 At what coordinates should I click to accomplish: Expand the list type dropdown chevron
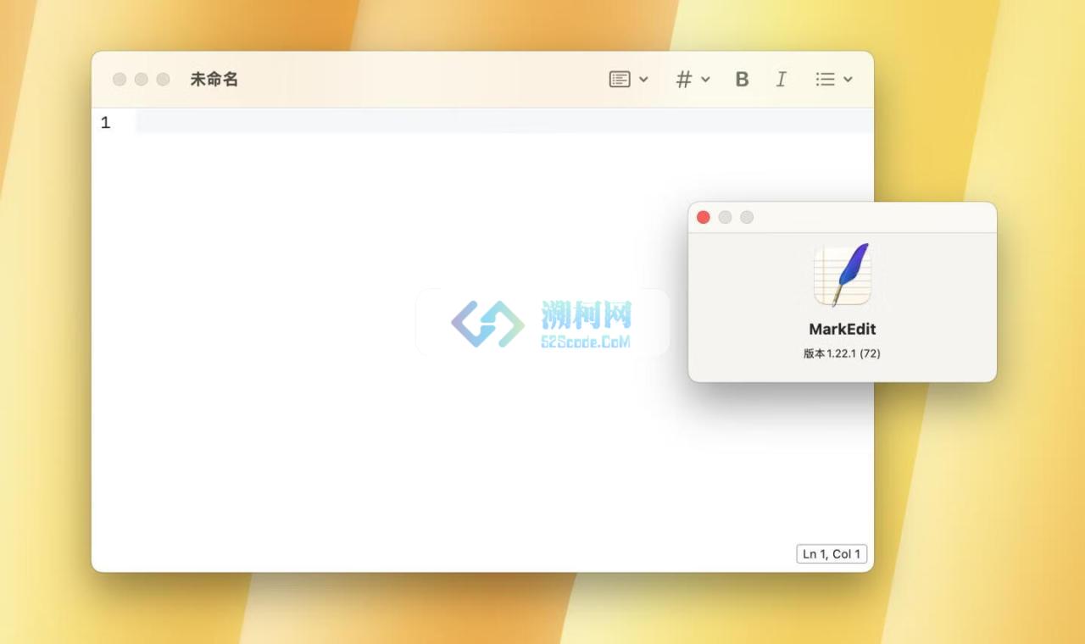pos(848,80)
